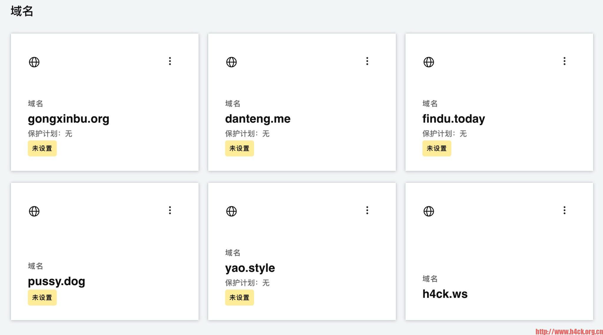Click the globe icon on h4ck.ws card
This screenshot has width=603, height=335.
click(x=429, y=211)
